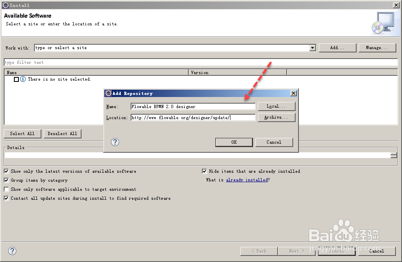The height and width of the screenshot is (262, 402).
Task: Toggle 'Hide items that are already installed'
Action: [x=204, y=171]
